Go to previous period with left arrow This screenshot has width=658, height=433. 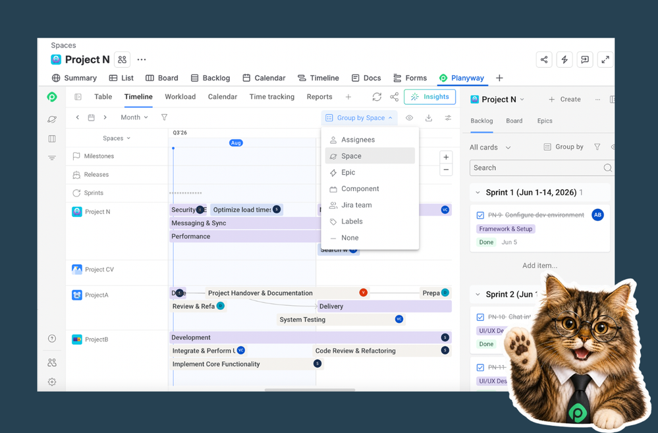pos(78,117)
